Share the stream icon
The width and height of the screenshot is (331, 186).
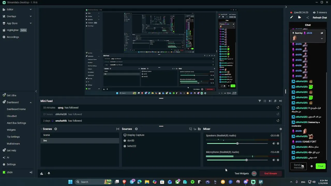click(307, 18)
